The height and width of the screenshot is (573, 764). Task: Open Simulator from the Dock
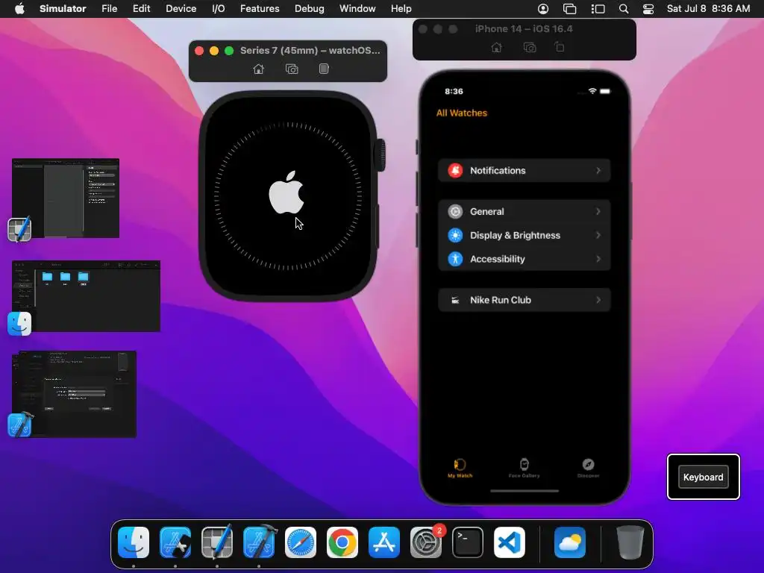tap(175, 542)
